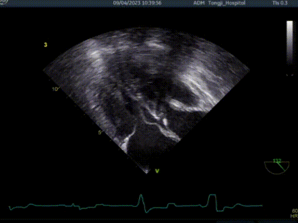
Task: Click the yellow number 3 label
Action: tap(45, 45)
